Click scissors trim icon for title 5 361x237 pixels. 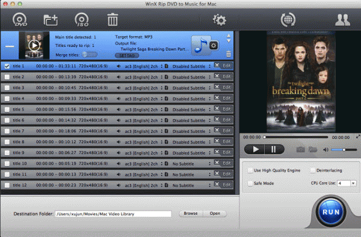pyautogui.click(x=217, y=109)
